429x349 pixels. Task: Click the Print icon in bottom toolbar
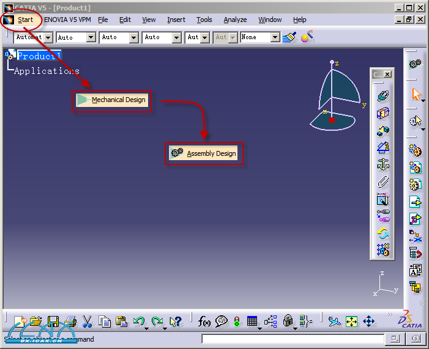click(x=70, y=321)
